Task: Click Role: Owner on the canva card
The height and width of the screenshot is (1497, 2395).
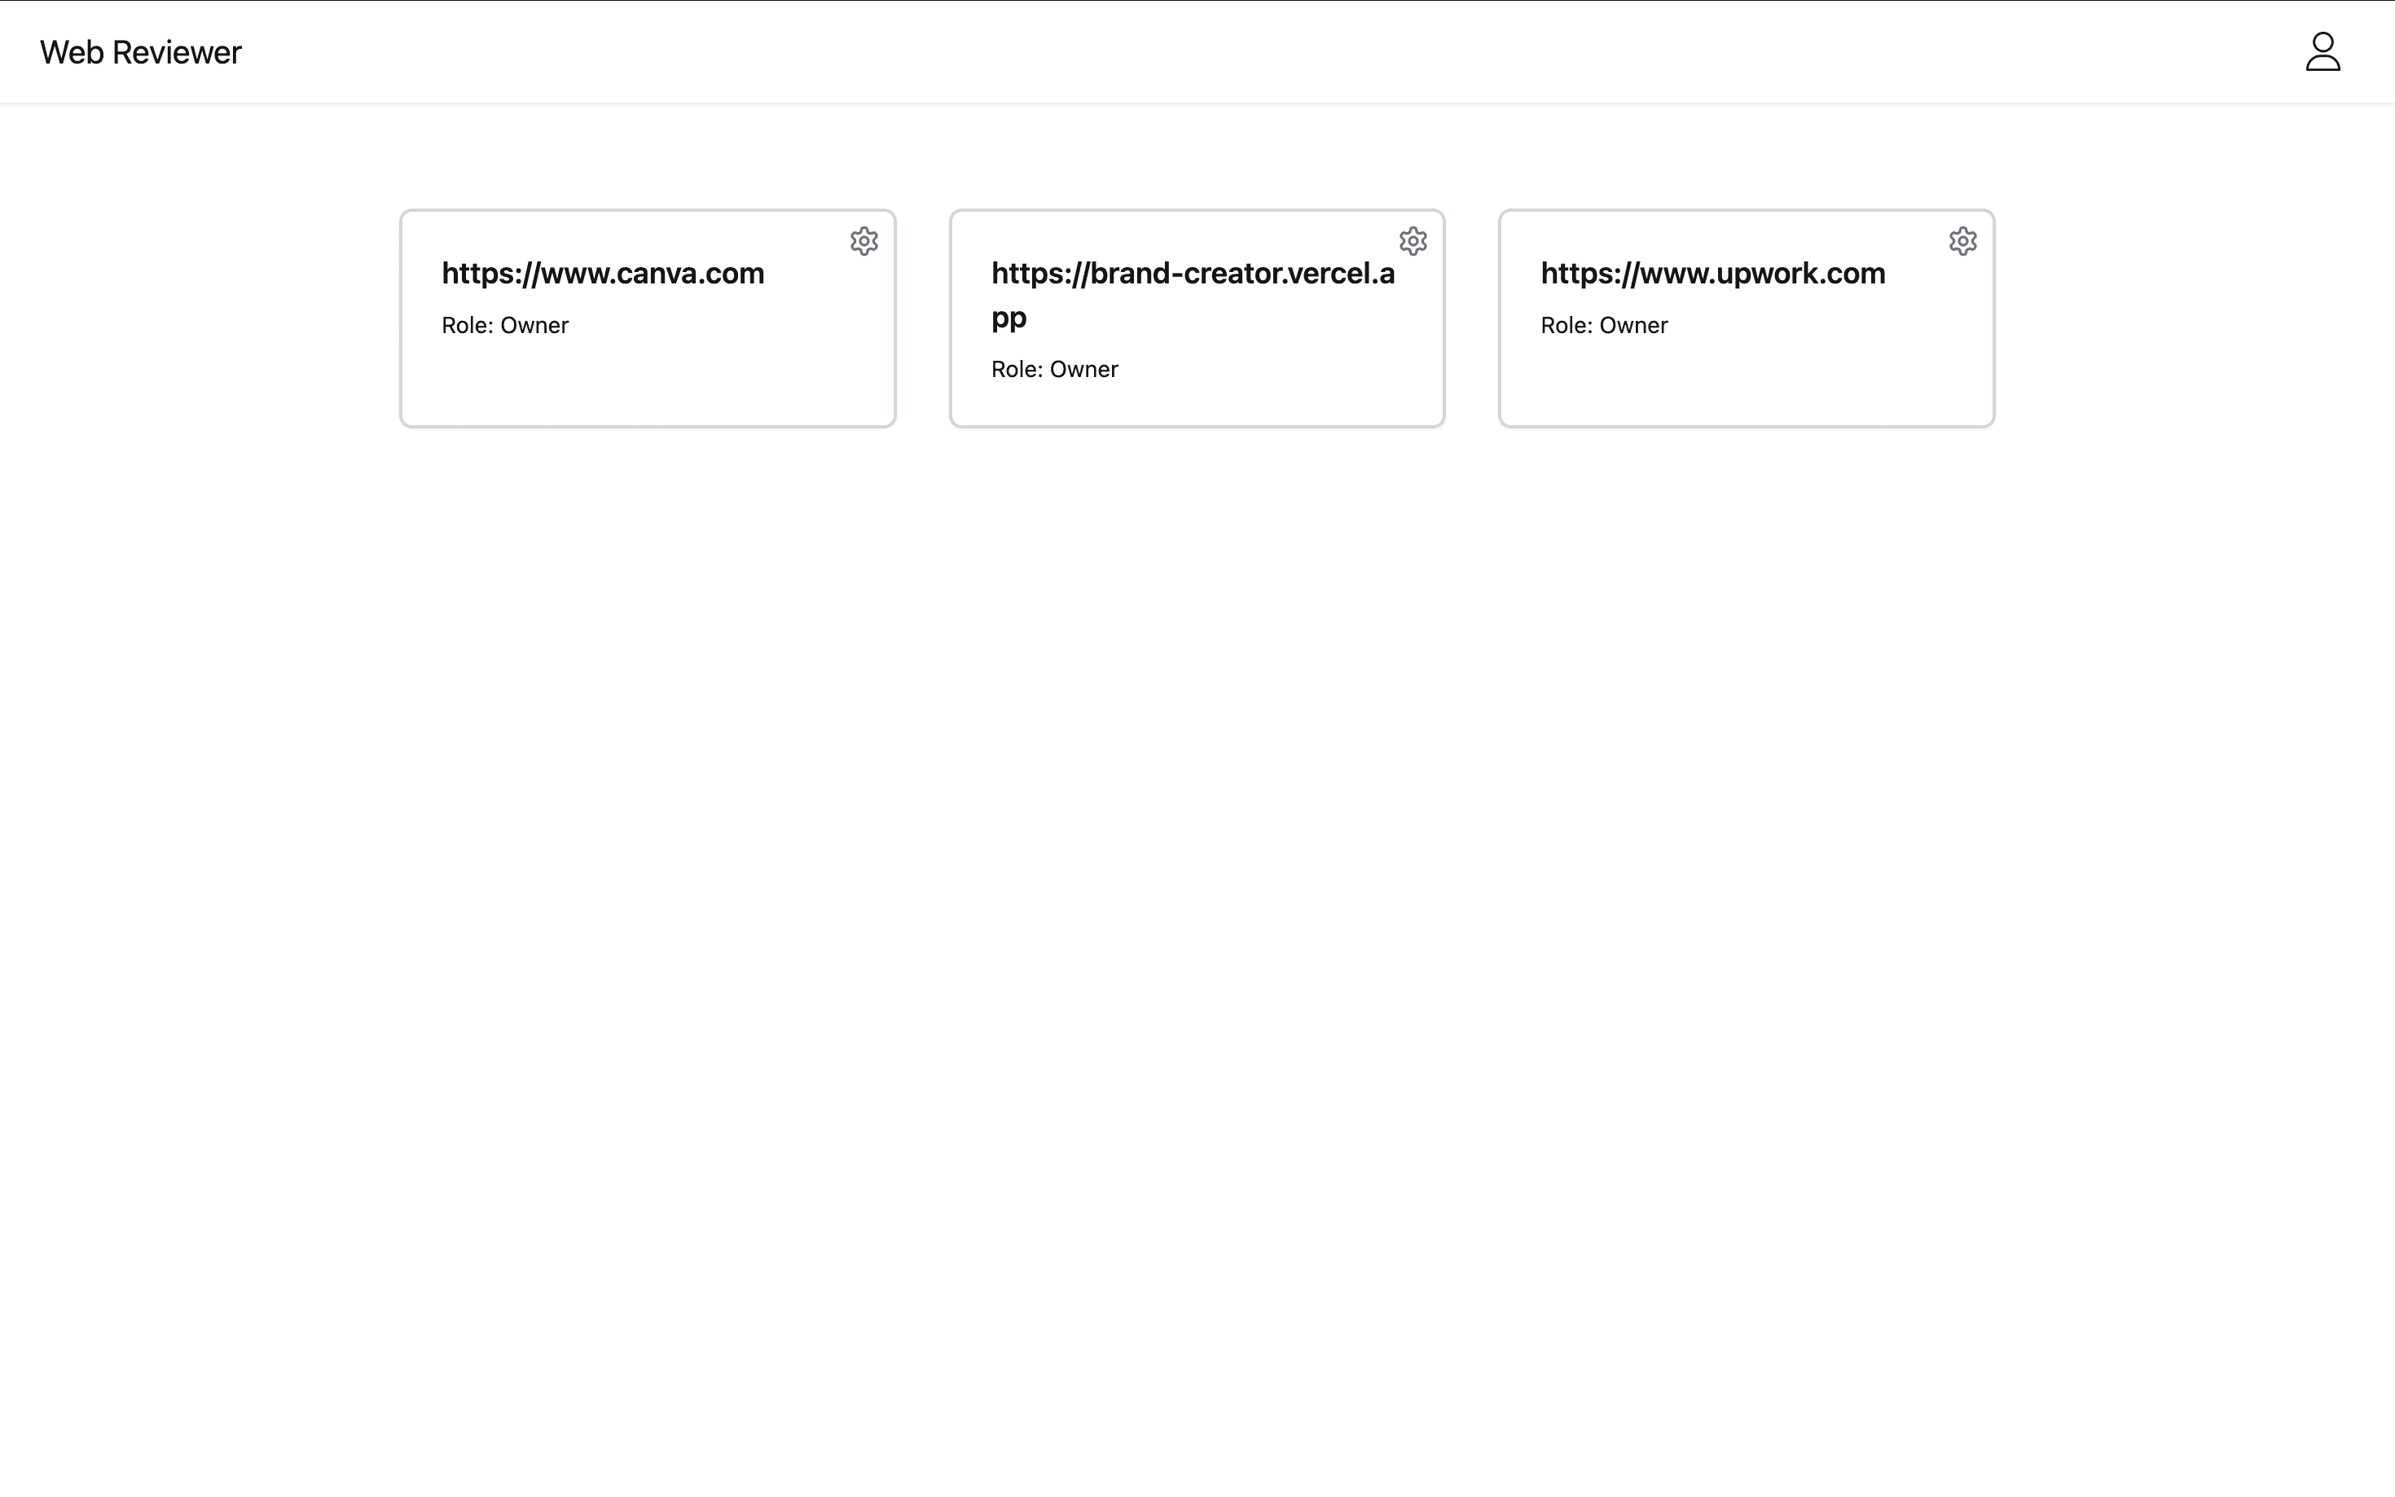Action: (504, 325)
